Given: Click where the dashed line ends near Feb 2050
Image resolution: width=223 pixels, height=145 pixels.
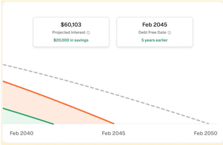Looking at the screenshot, I should (208, 123).
